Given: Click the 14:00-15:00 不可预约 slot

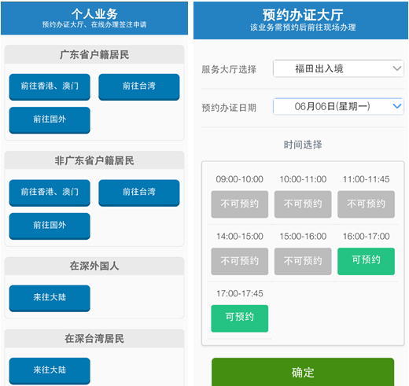Looking at the screenshot, I should 240,261.
